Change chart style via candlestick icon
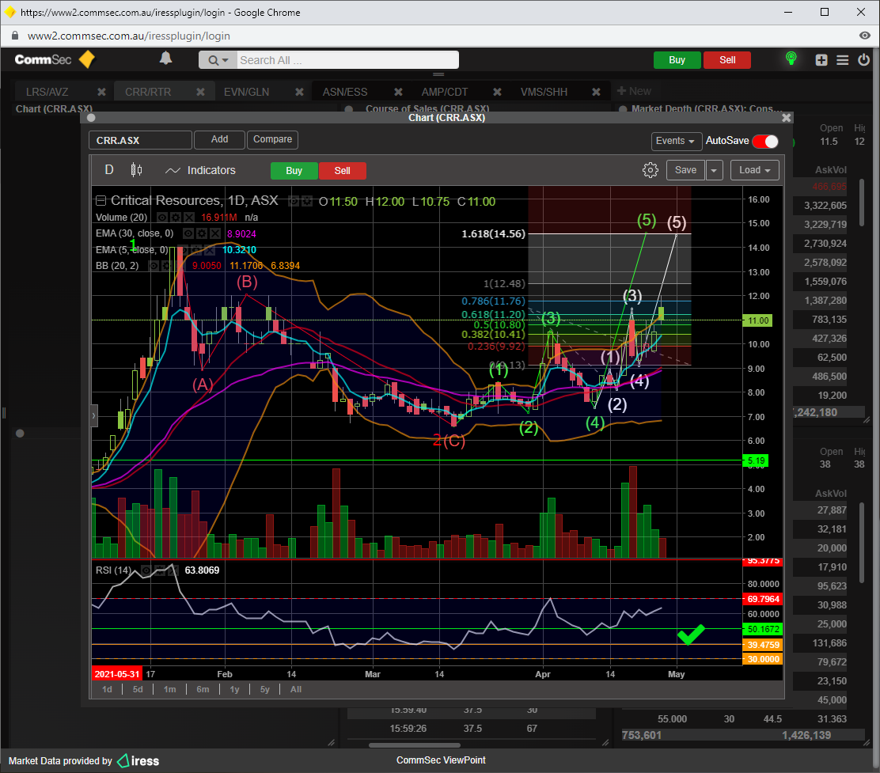 [x=136, y=170]
